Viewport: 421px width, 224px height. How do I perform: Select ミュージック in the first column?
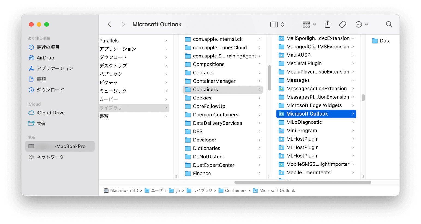[134, 91]
